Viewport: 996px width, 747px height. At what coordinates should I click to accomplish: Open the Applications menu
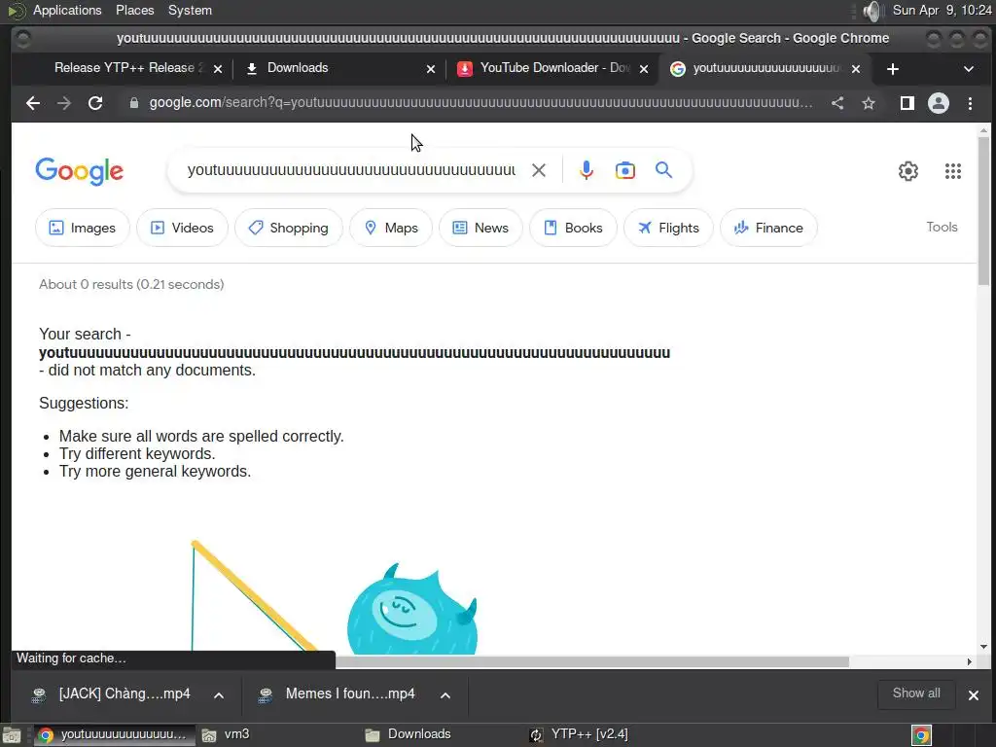pyautogui.click(x=67, y=10)
